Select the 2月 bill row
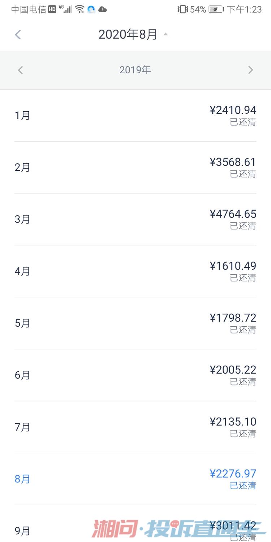 (135, 168)
